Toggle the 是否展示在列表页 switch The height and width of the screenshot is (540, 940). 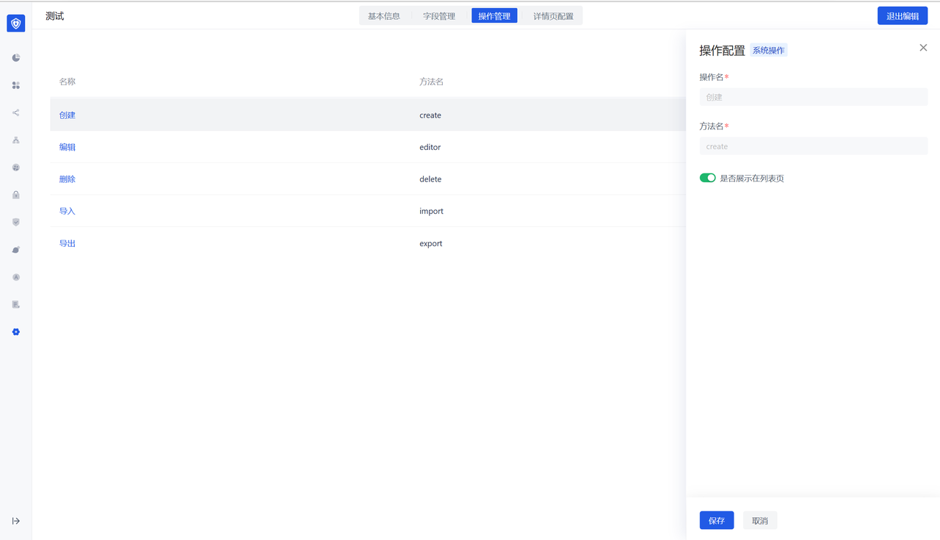coord(707,178)
